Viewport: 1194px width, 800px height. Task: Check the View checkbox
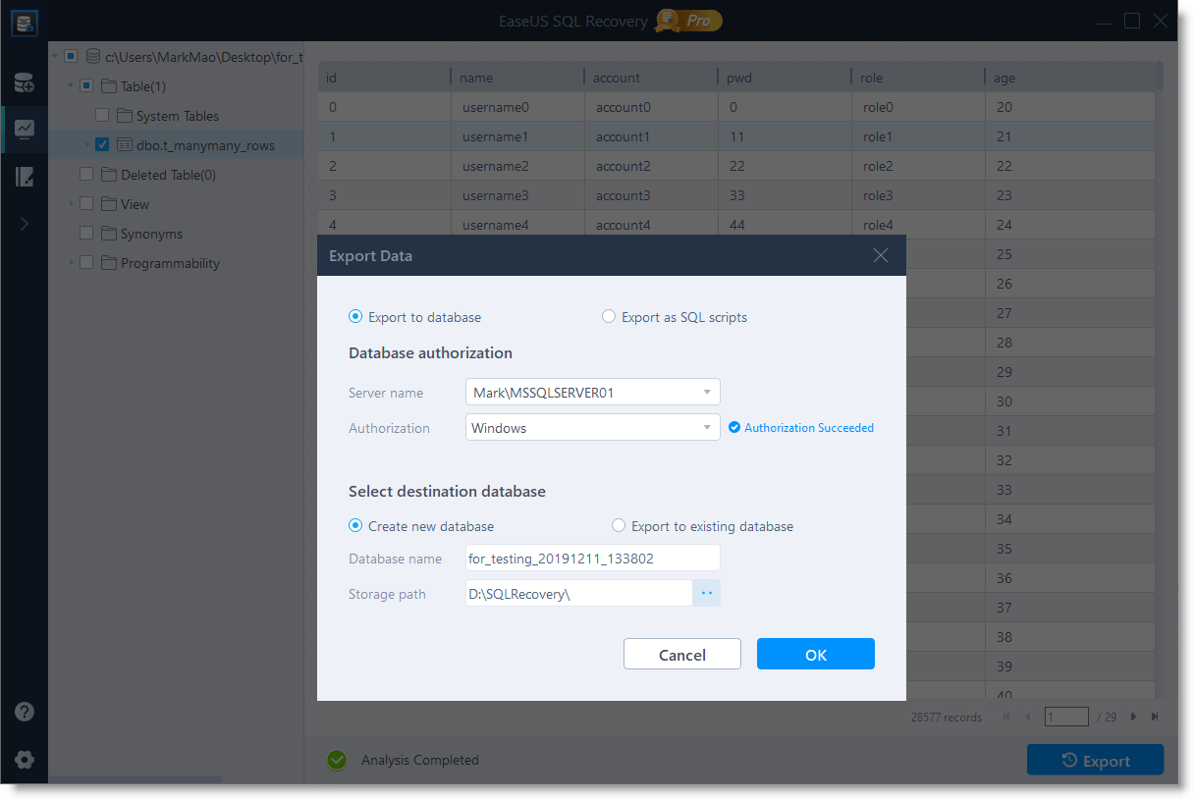pyautogui.click(x=86, y=204)
